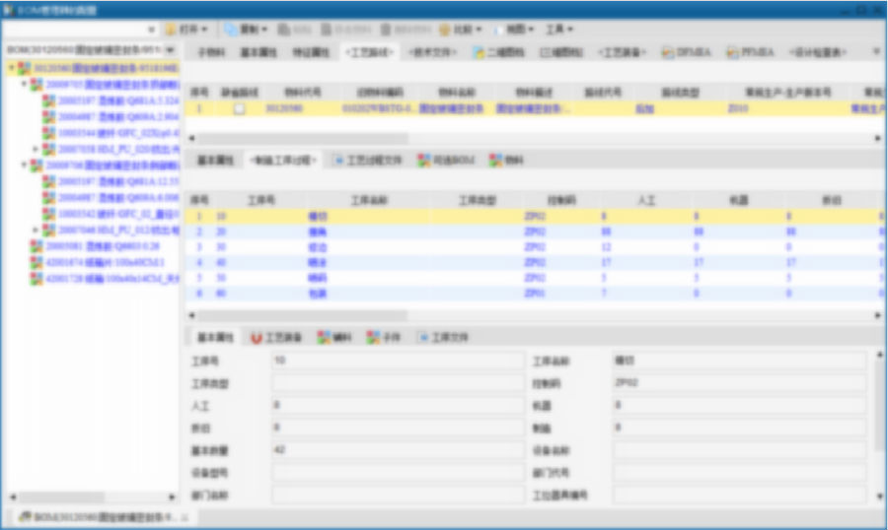Select process row with 工序号 60
The height and width of the screenshot is (530, 888).
[x=535, y=294]
